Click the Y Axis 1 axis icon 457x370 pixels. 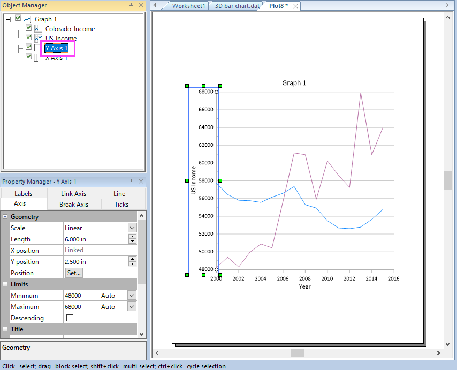[x=37, y=48]
